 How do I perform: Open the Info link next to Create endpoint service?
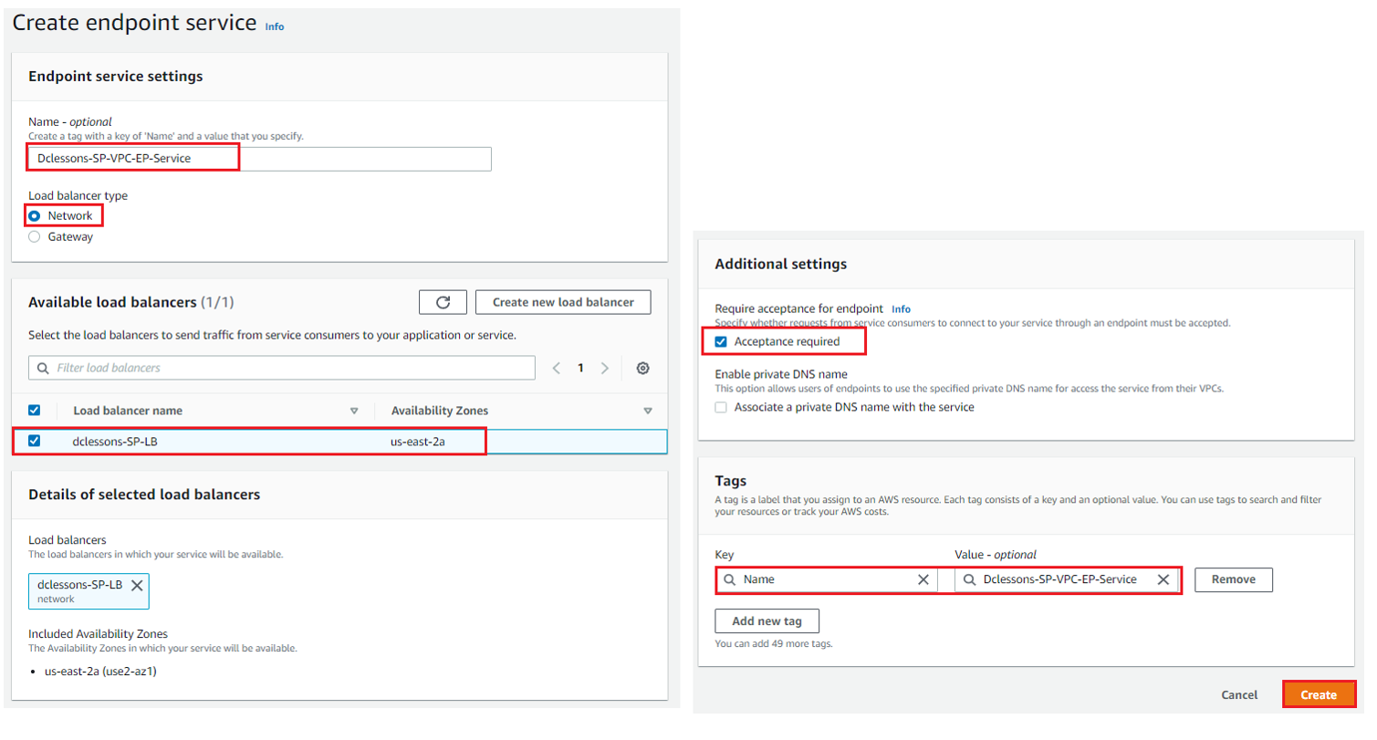pos(274,26)
